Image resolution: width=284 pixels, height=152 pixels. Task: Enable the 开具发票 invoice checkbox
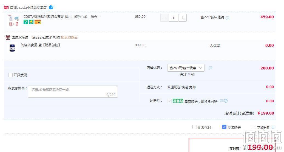(10, 75)
